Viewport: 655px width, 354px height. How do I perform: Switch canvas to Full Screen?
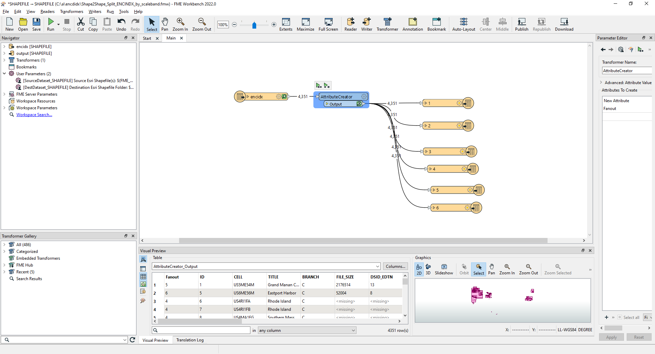tap(328, 24)
